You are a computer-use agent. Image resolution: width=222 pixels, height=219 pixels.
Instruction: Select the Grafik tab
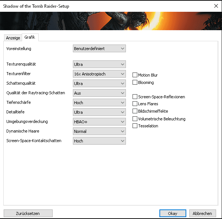pos(30,38)
